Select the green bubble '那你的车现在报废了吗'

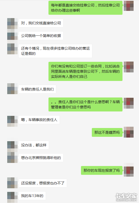coord(102,170)
